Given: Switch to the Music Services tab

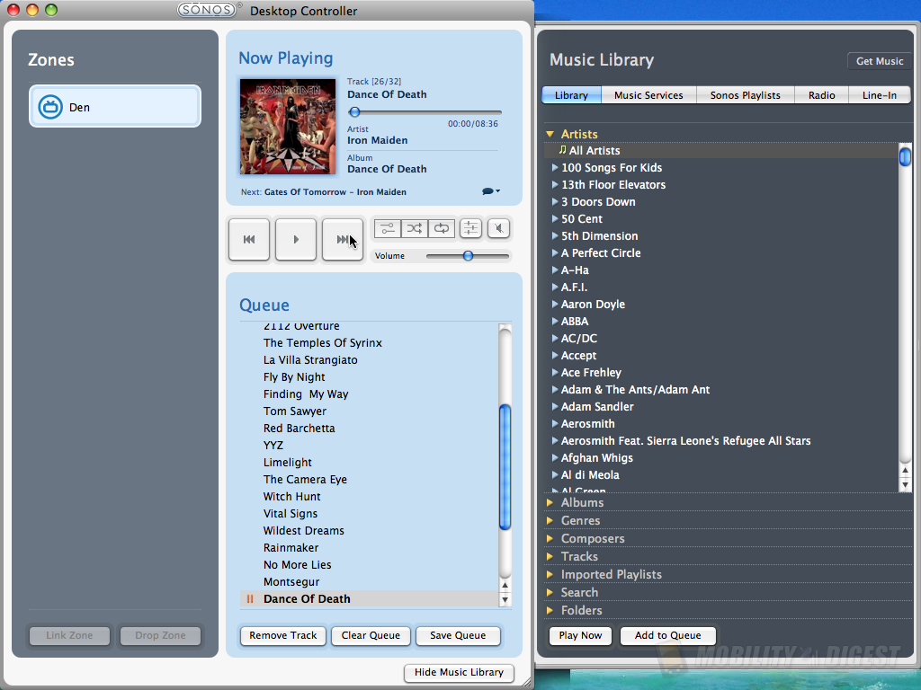Looking at the screenshot, I should (648, 95).
